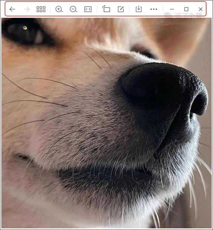The height and width of the screenshot is (230, 213).
Task: Go back to the previous image
Action: (x=12, y=9)
